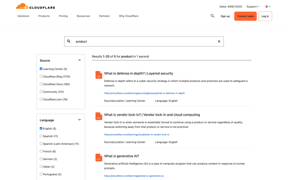This screenshot has height=180, width=288.
Task: Open What is defense in depth result title
Action: pos(139,73)
